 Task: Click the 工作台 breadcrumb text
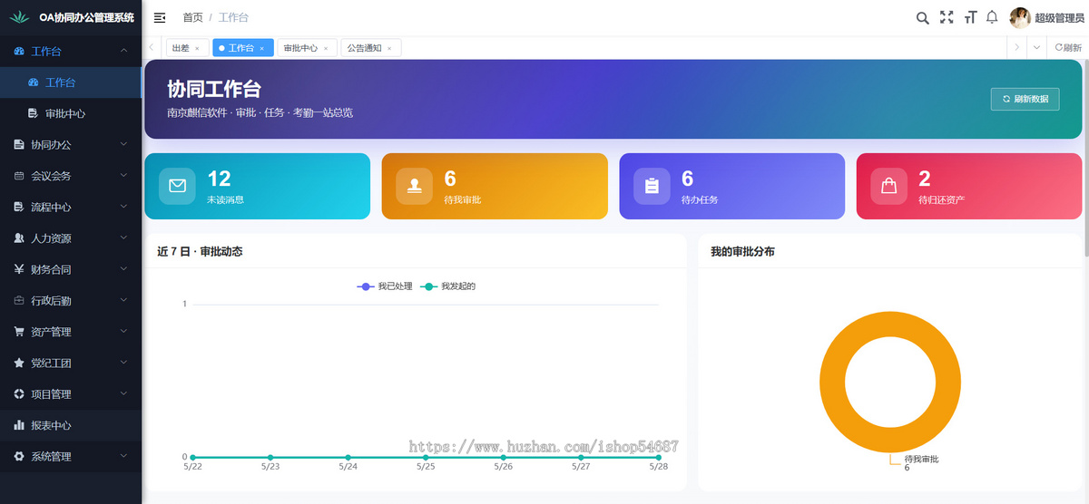pyautogui.click(x=233, y=18)
